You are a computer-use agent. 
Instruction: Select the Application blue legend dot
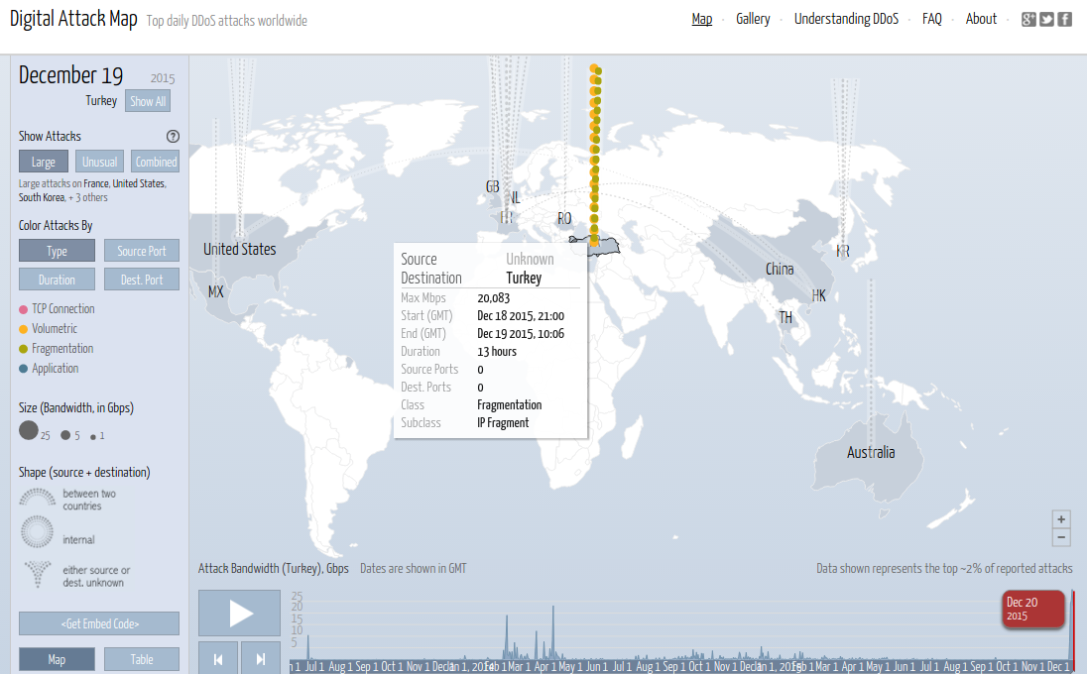[x=24, y=369]
